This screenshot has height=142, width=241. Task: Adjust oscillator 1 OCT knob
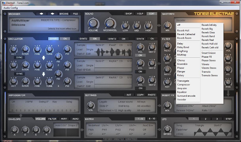pos(14,49)
